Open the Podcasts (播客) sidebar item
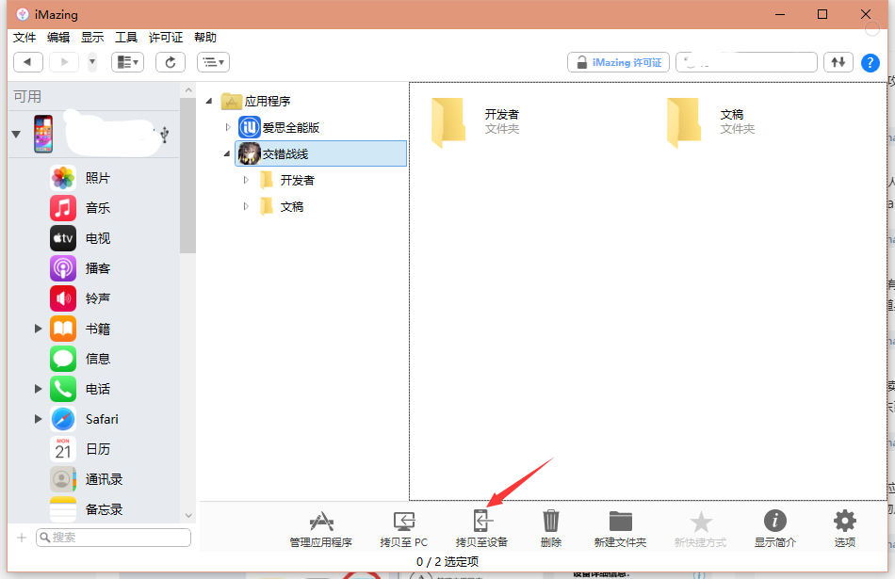 (80, 268)
